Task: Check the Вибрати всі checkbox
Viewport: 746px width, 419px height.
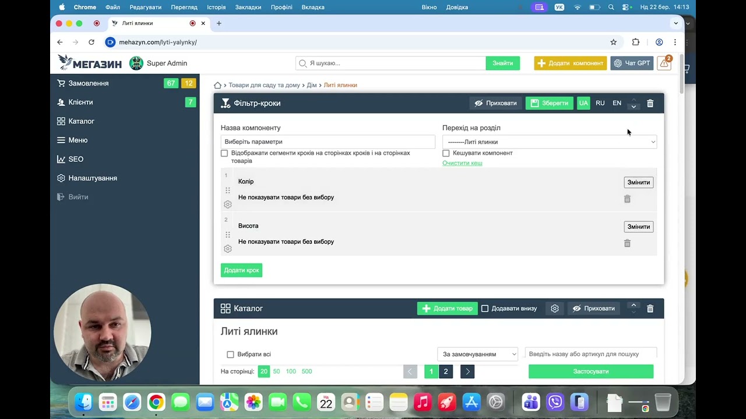Action: [x=230, y=354]
